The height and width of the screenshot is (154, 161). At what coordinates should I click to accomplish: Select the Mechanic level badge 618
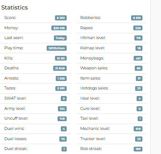coord(138,129)
